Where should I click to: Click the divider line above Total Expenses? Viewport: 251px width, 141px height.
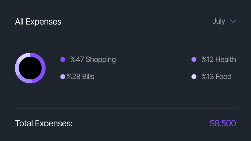tap(125, 109)
